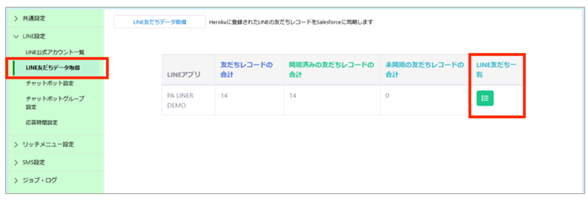Select LINE友だちデータ取得 sidebar item
The image size is (588, 210).
pyautogui.click(x=56, y=68)
